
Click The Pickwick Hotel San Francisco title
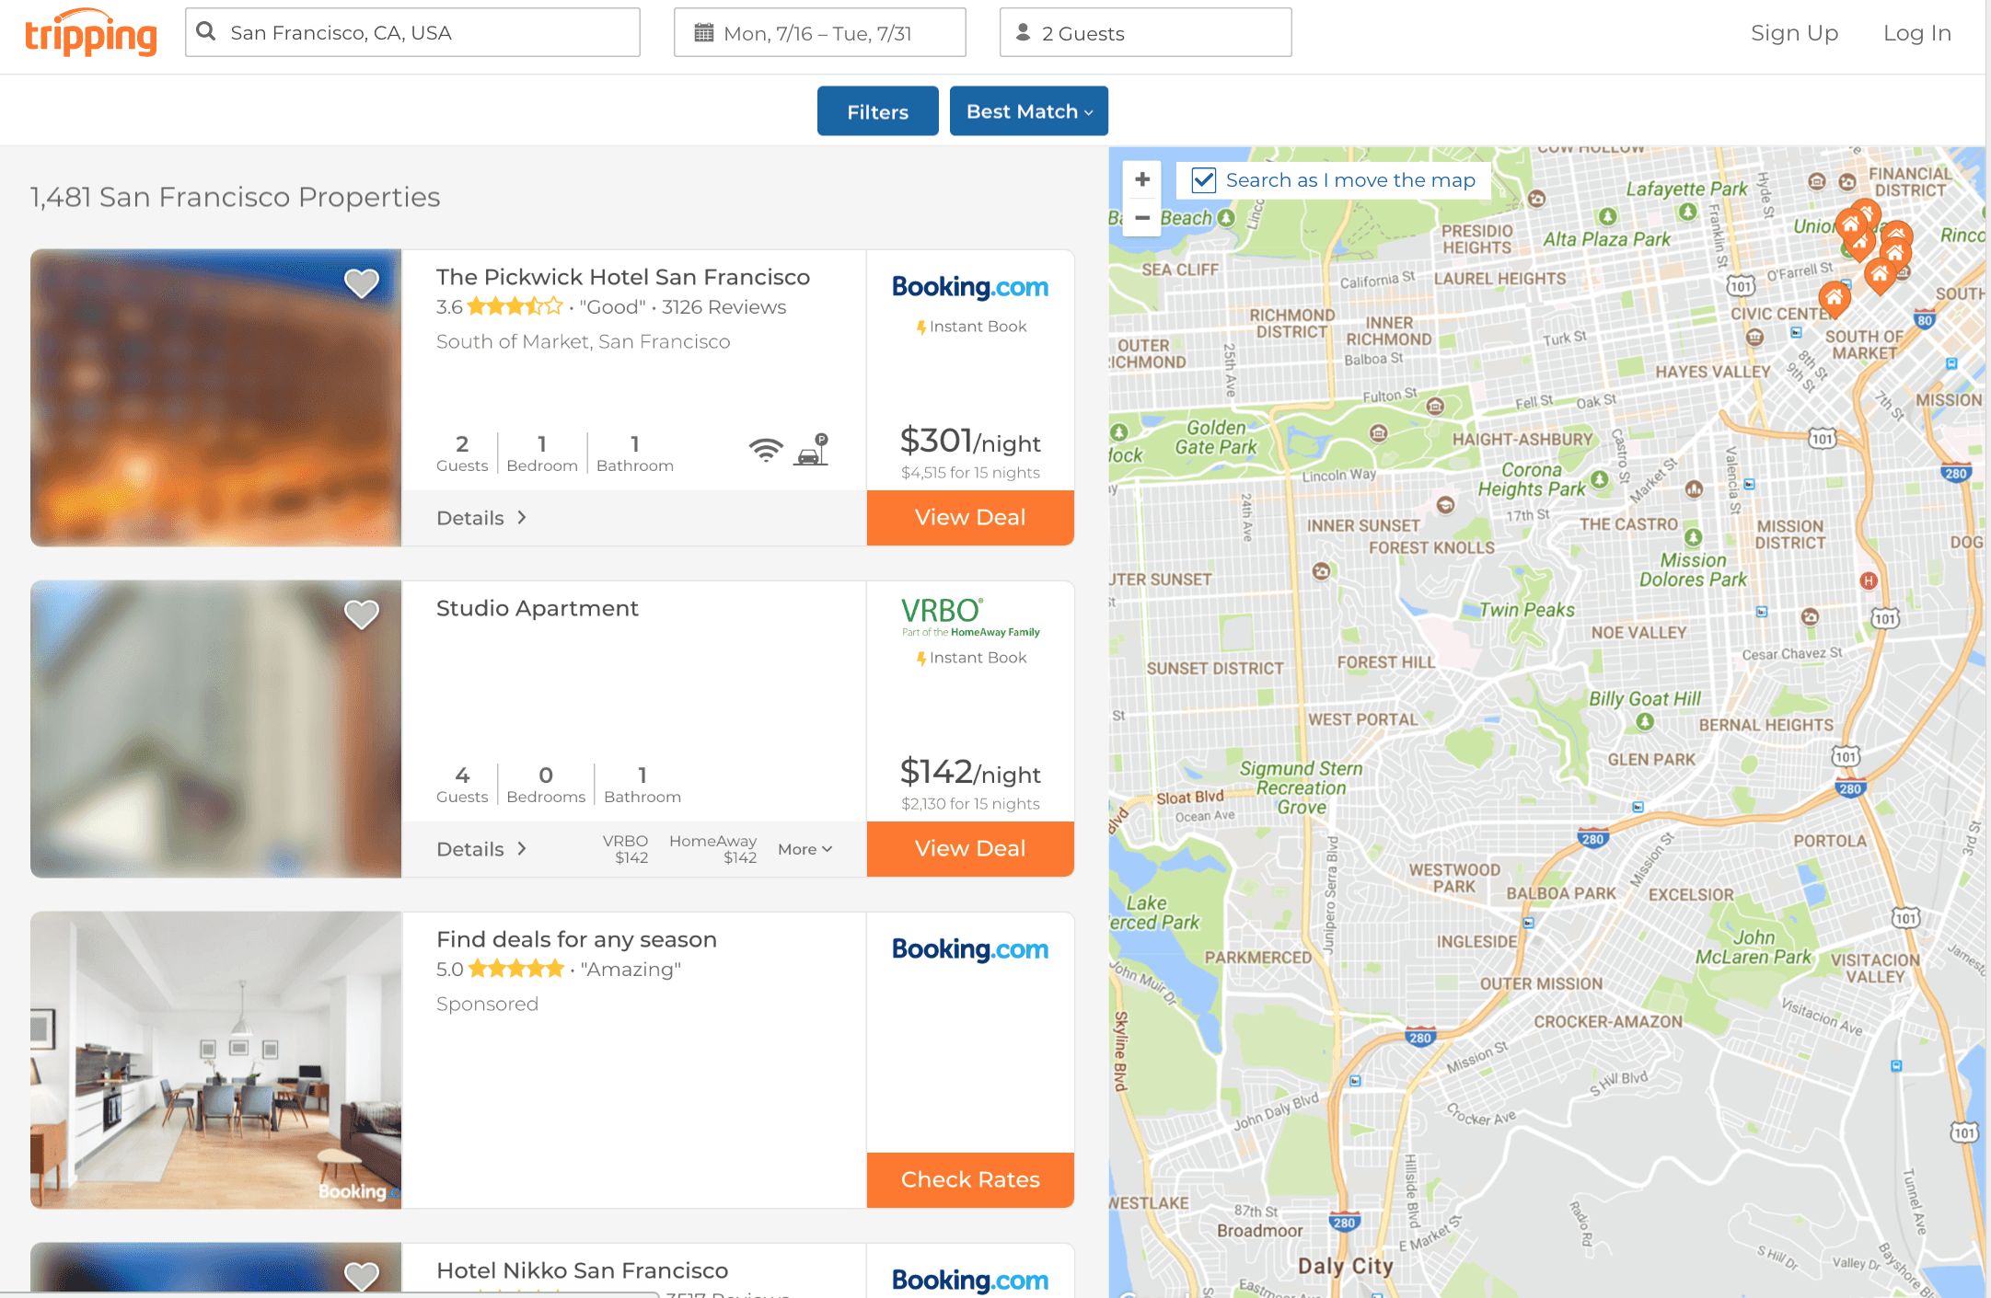pyautogui.click(x=623, y=277)
